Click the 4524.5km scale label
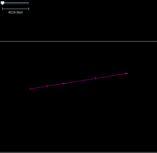157x153 pixels. [15, 13]
